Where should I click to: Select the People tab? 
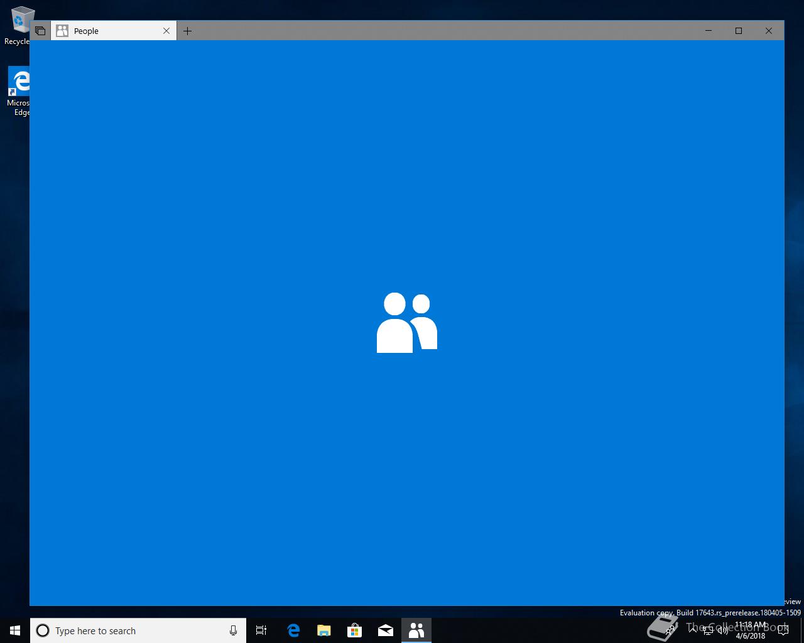click(x=114, y=31)
